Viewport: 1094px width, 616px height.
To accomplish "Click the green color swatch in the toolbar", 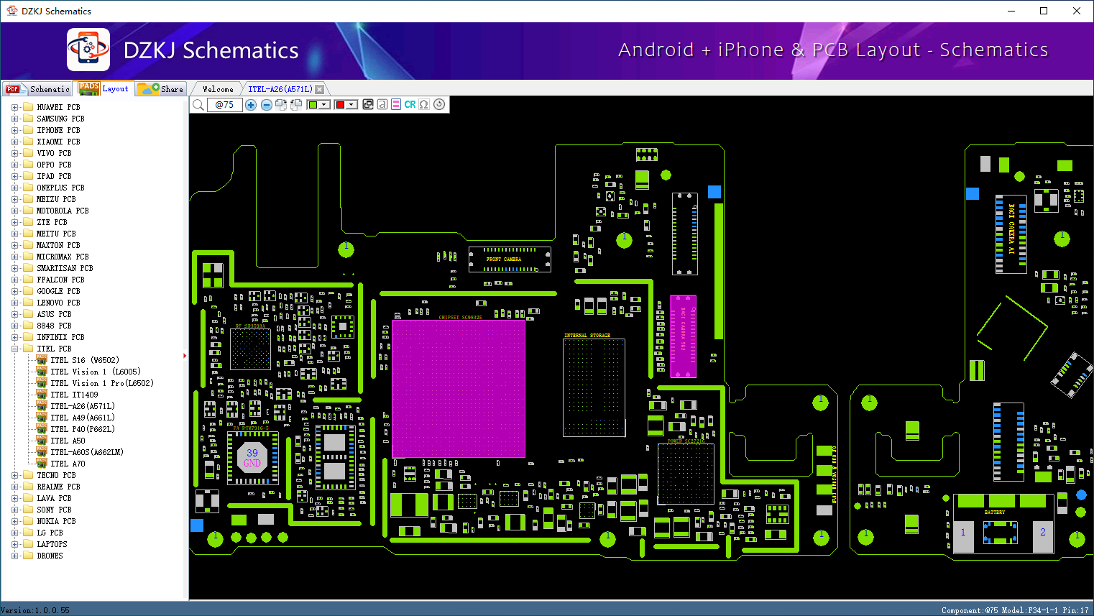I will 313,105.
